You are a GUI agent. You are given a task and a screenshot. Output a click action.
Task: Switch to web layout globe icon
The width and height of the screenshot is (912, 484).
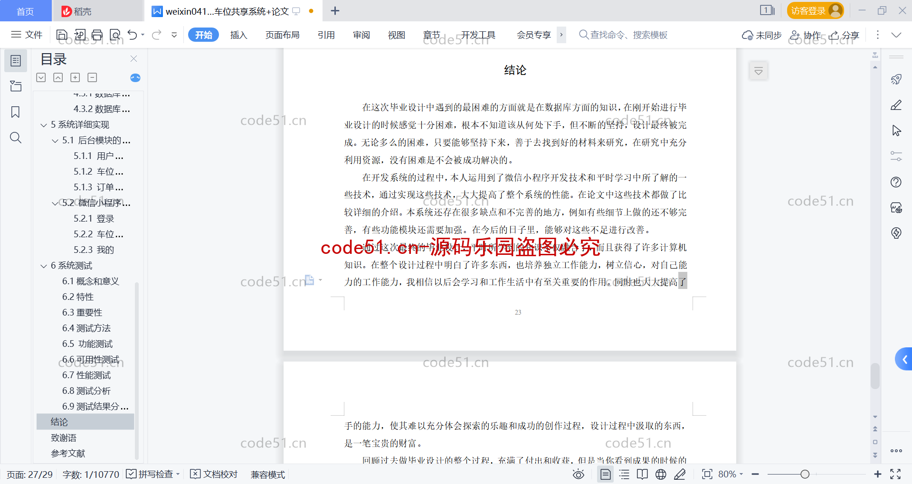click(661, 475)
